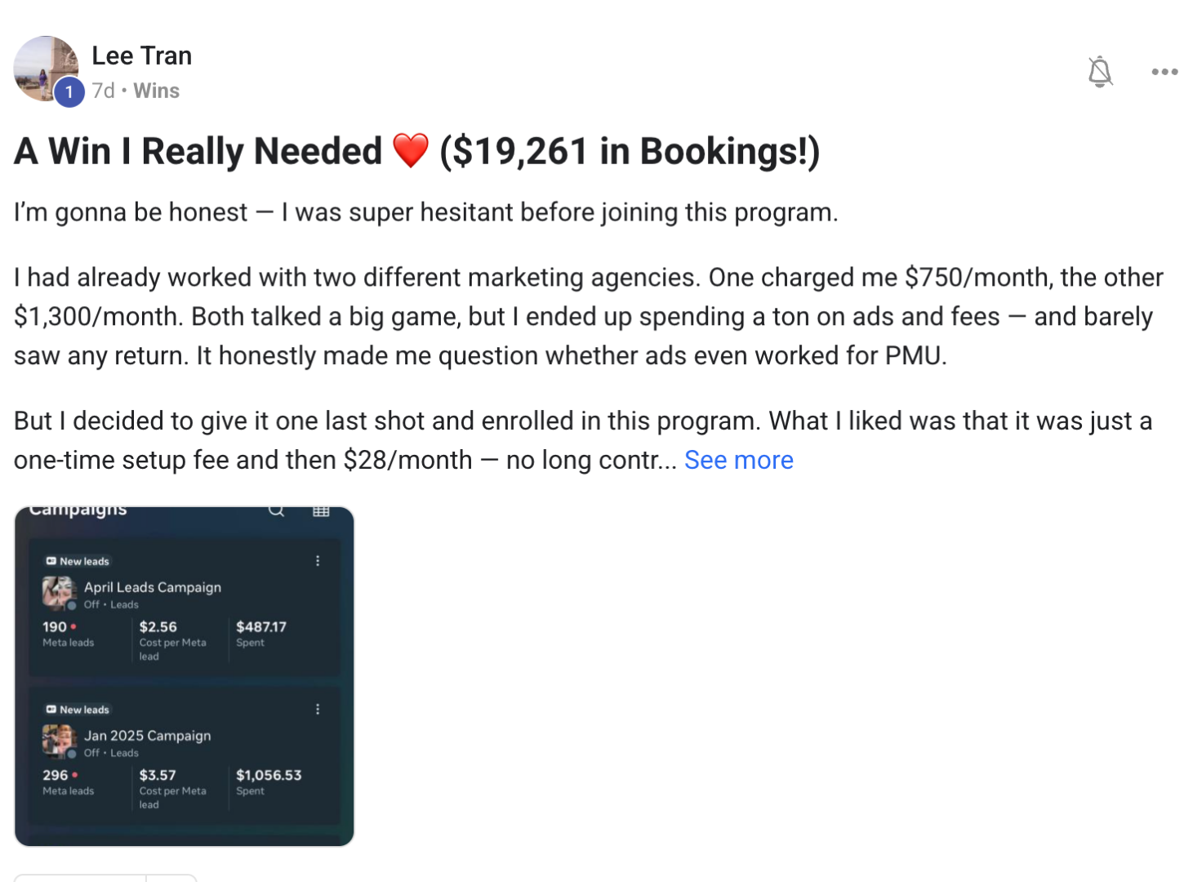Click Lee Tran's level 1 badge
Image resolution: width=1184 pixels, height=882 pixels.
click(x=69, y=91)
